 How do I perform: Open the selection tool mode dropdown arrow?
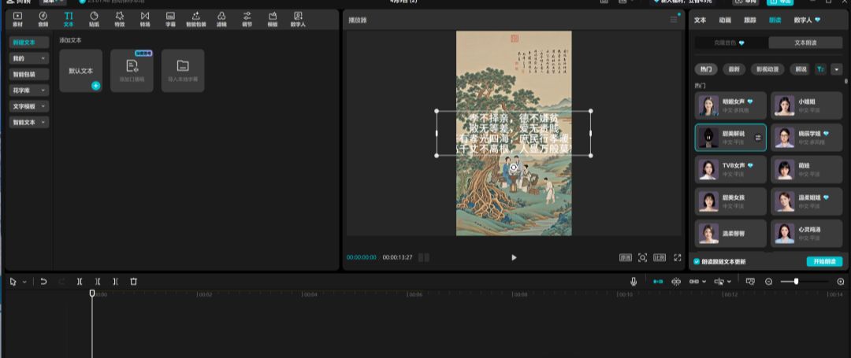(x=24, y=282)
